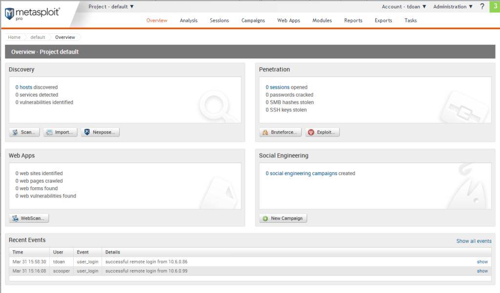Click the Nexpose shield icon
The height and width of the screenshot is (293, 500).
click(x=87, y=132)
